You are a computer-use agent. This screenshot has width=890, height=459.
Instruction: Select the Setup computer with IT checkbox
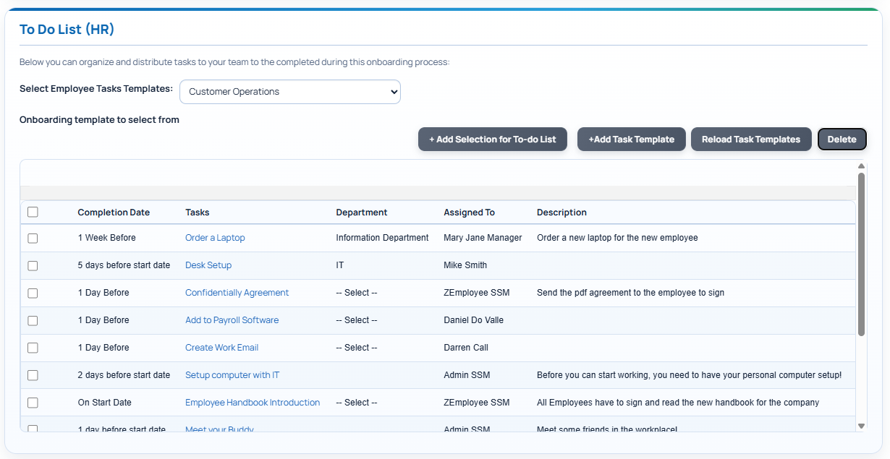pos(33,375)
